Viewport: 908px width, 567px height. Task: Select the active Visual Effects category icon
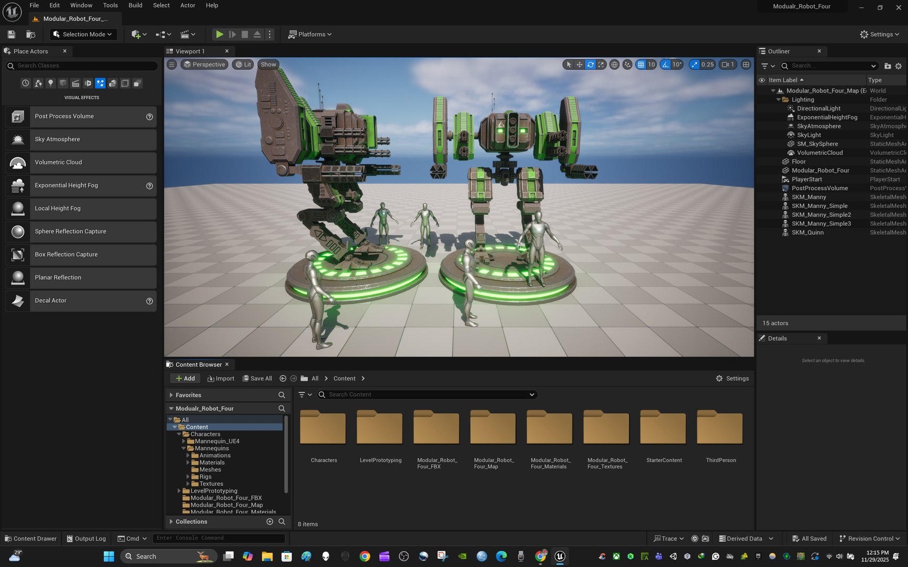tap(100, 83)
